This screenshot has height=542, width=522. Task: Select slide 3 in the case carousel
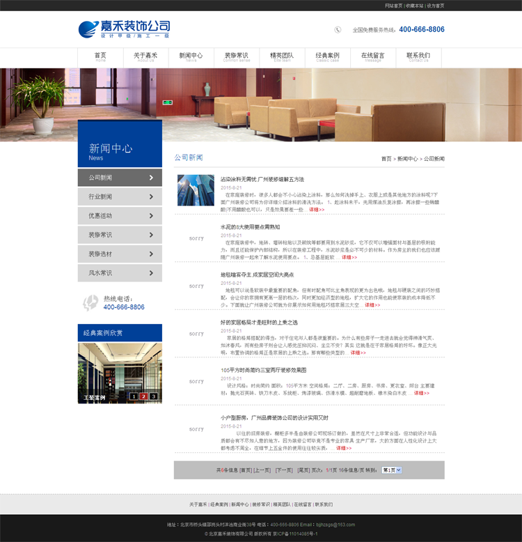pos(153,396)
